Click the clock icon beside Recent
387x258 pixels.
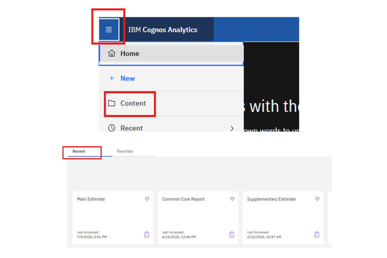coord(112,128)
